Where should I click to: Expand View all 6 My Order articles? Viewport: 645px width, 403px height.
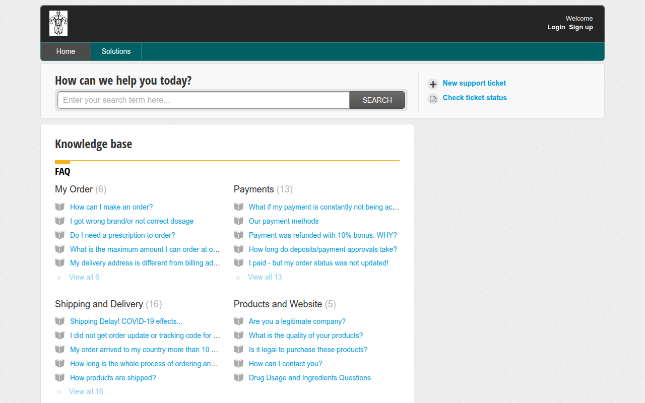click(x=84, y=277)
